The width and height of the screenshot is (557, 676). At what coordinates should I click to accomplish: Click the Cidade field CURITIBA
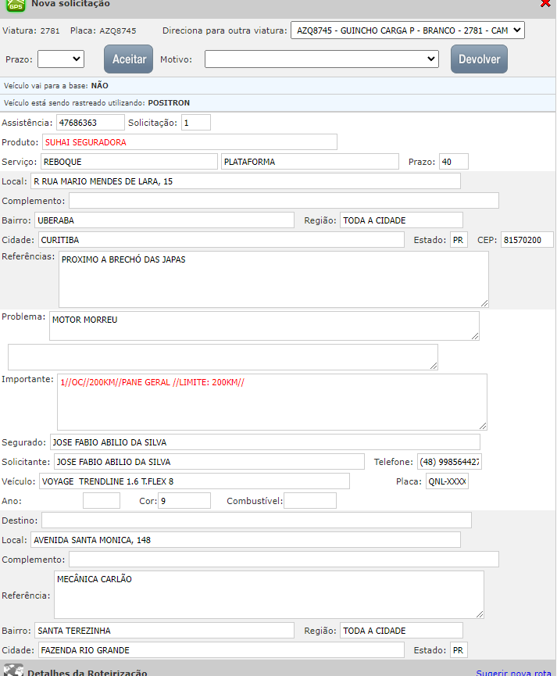coord(221,240)
